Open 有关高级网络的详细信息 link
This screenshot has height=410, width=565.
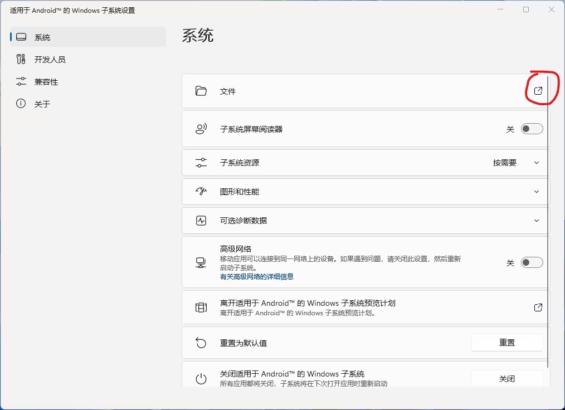[x=258, y=276]
